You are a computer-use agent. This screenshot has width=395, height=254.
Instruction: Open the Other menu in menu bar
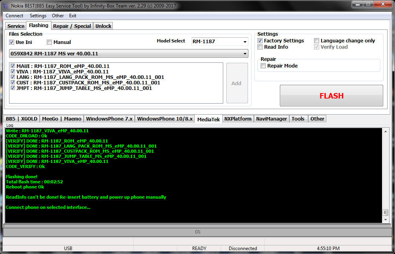(58, 16)
